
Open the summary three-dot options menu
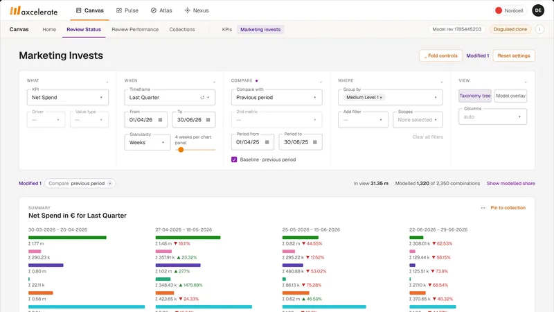pyautogui.click(x=483, y=207)
